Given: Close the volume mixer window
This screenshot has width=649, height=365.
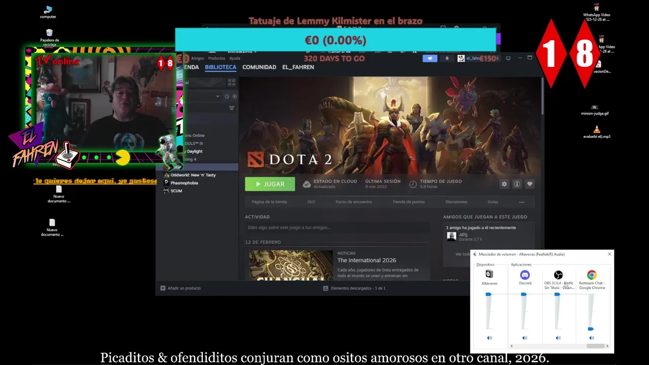Looking at the screenshot, I should [x=609, y=254].
